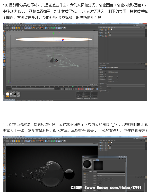
Task: Click Render View icon in step 11 toolbar
Action: 37,141
